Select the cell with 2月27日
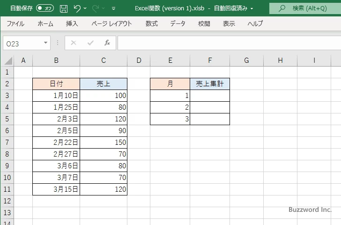 coord(56,154)
